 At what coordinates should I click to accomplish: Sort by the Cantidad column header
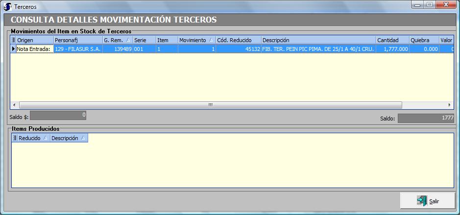click(392, 40)
